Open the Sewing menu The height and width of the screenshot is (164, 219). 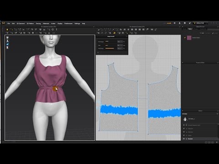point(38,24)
